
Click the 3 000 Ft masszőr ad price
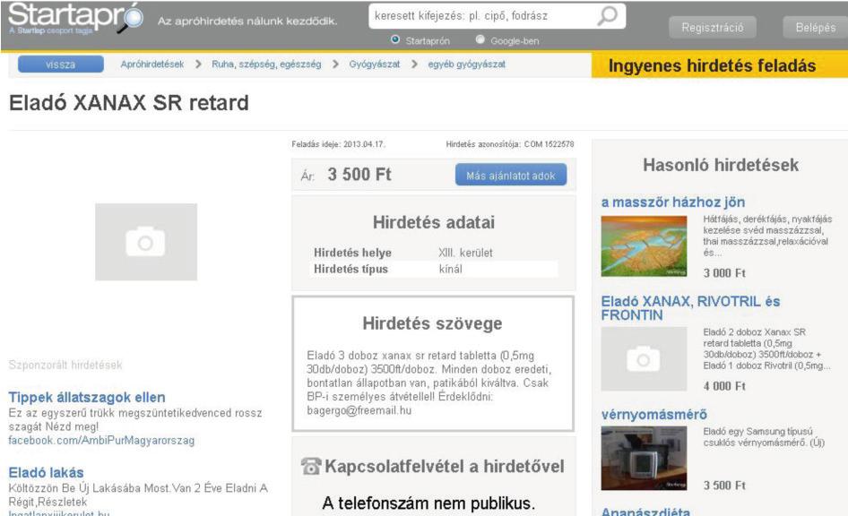(724, 273)
